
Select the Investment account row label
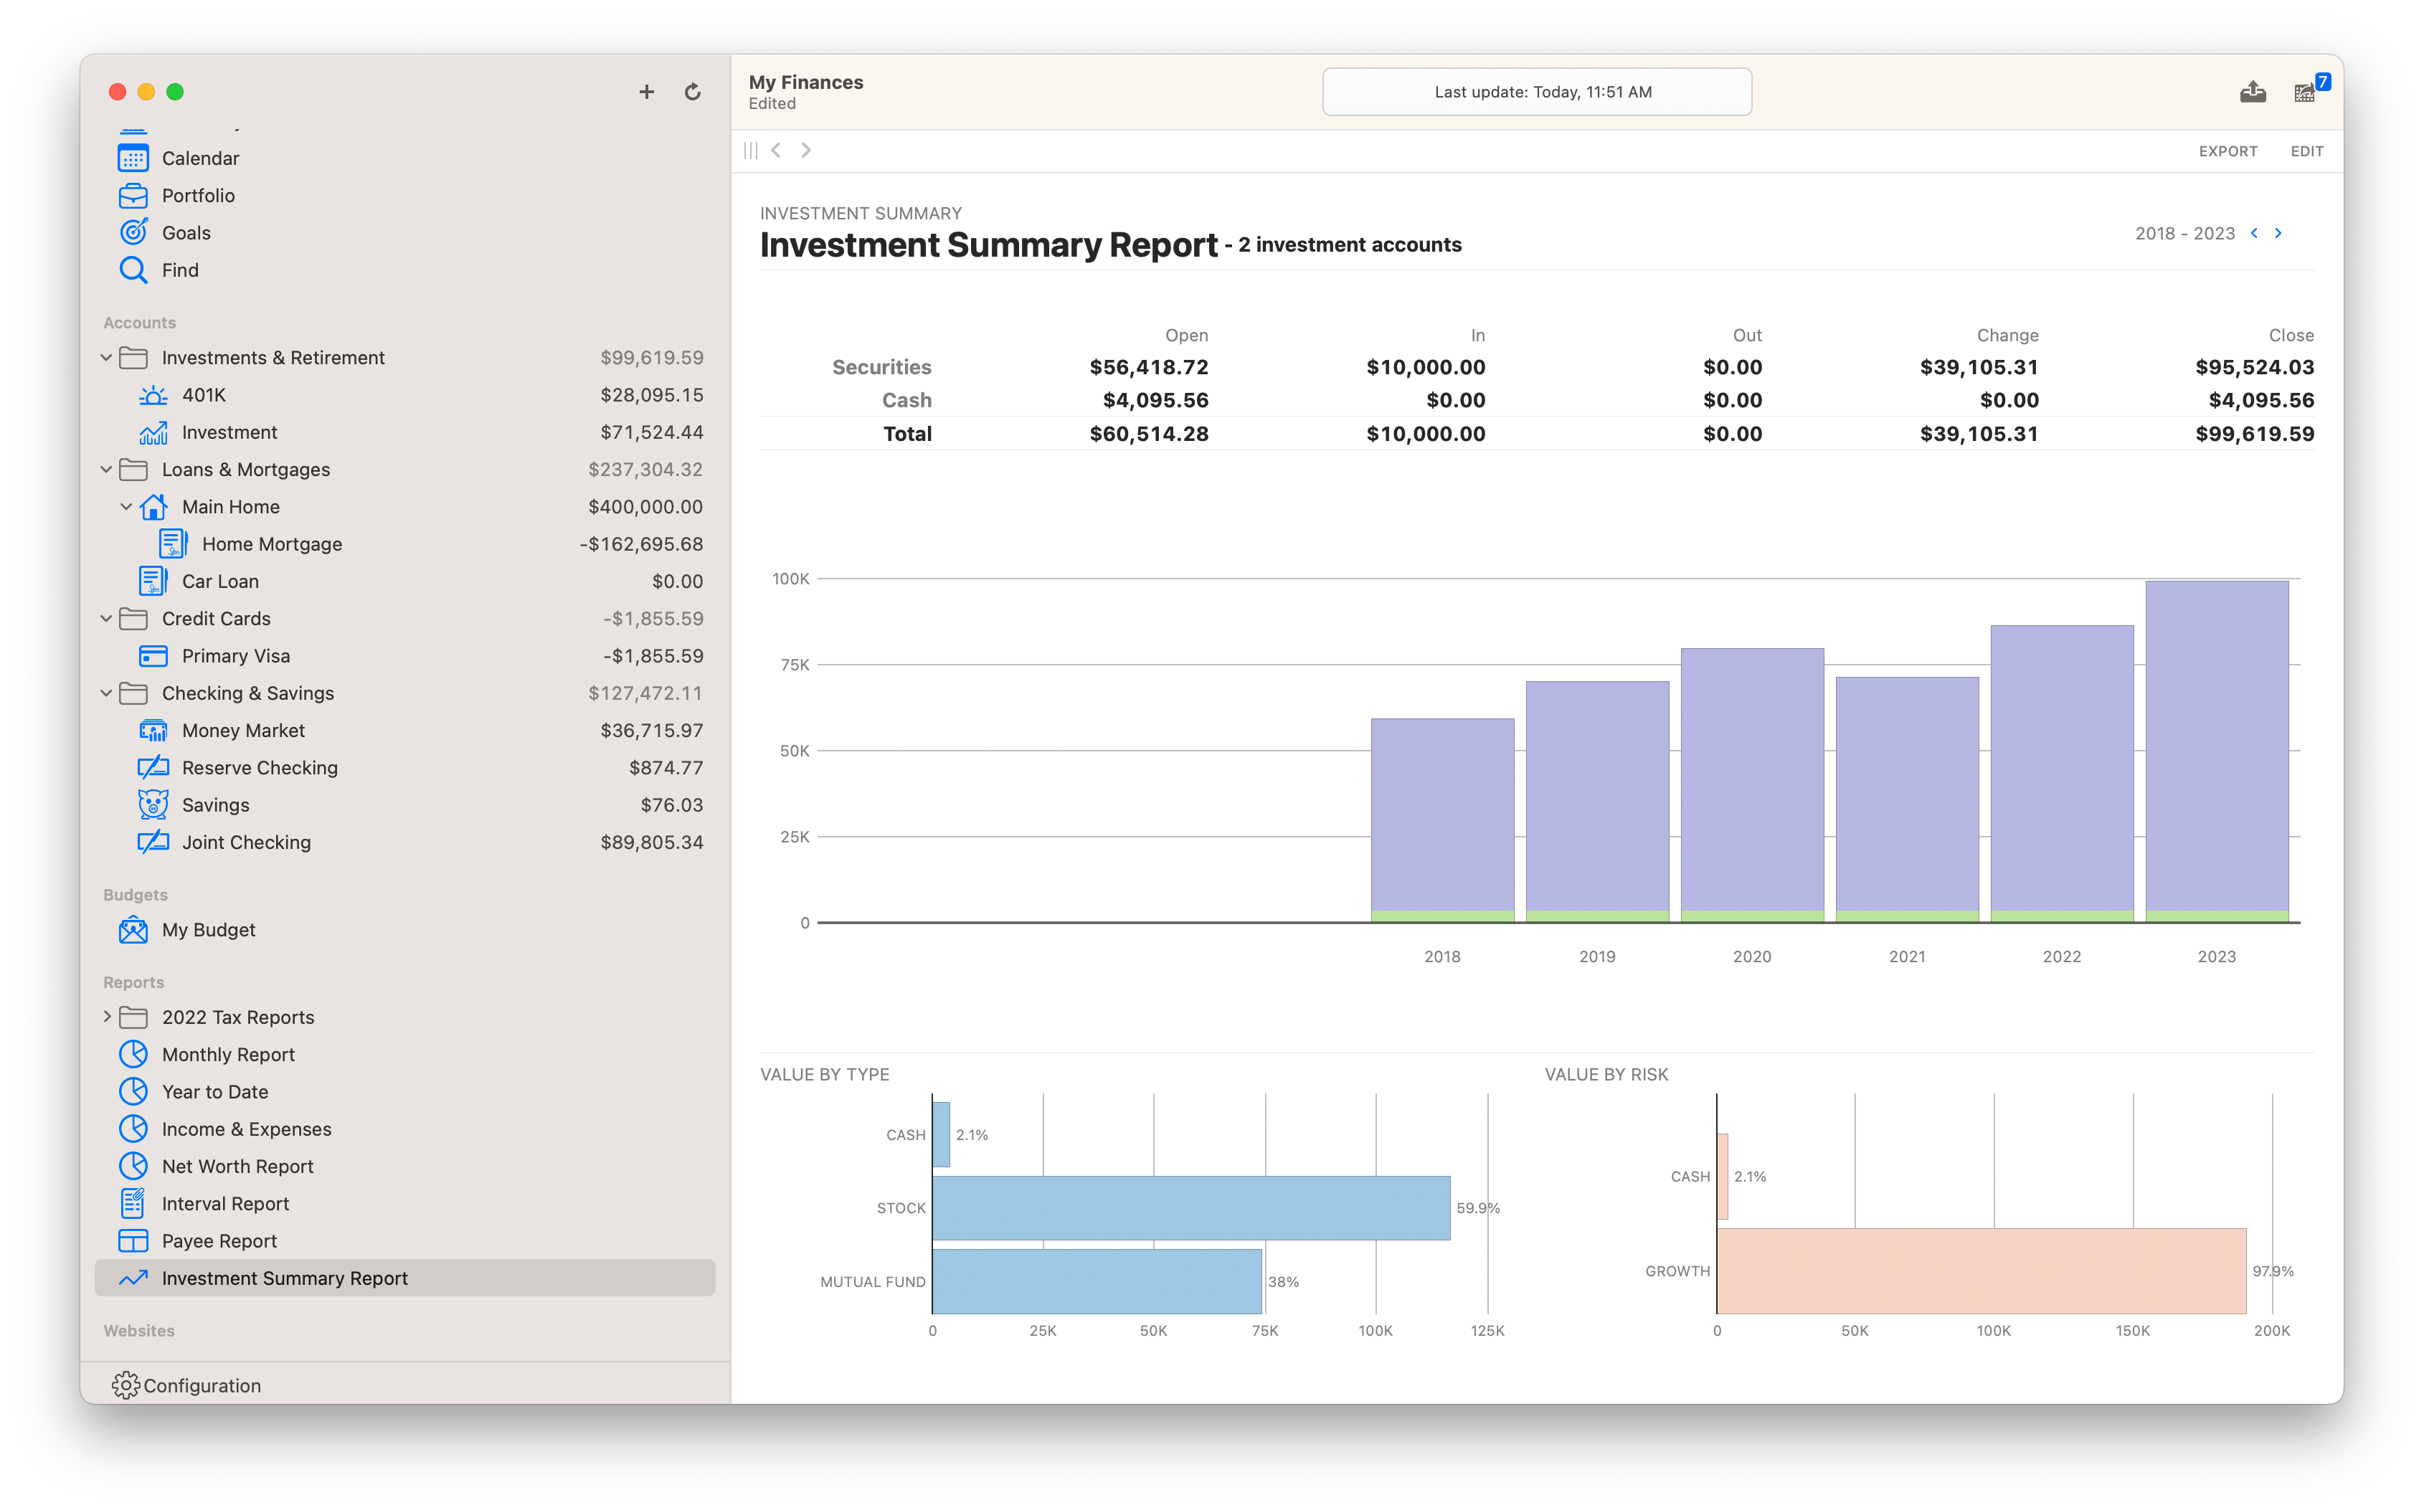[229, 432]
